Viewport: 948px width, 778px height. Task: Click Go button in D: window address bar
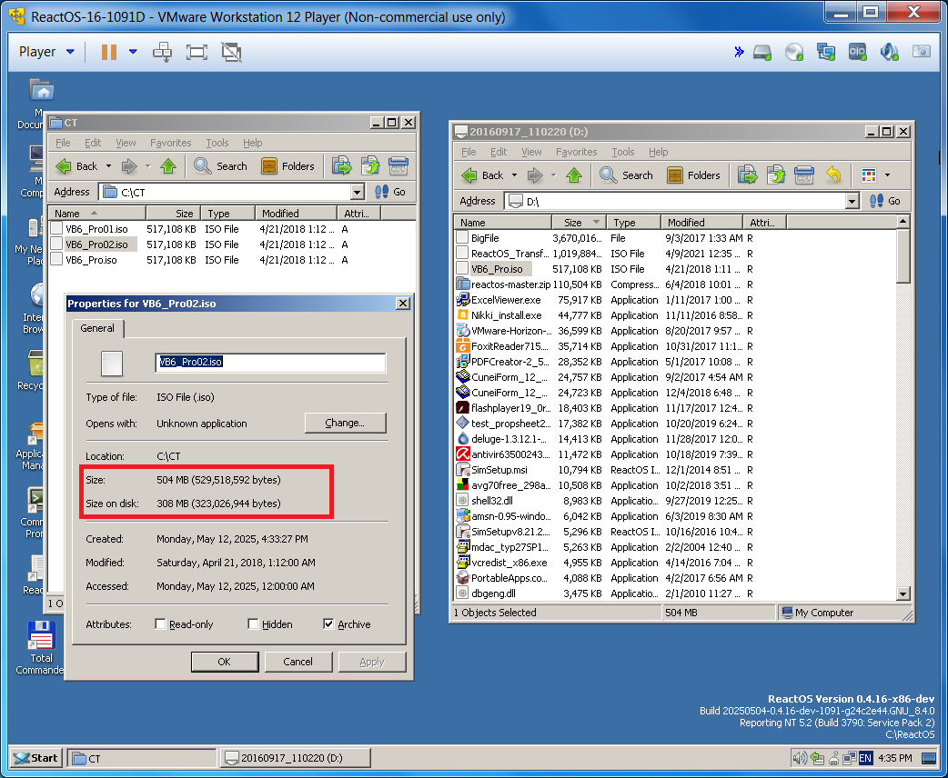pyautogui.click(x=885, y=201)
